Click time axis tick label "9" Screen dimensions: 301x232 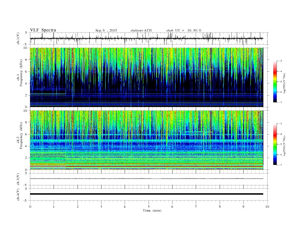click(243, 207)
